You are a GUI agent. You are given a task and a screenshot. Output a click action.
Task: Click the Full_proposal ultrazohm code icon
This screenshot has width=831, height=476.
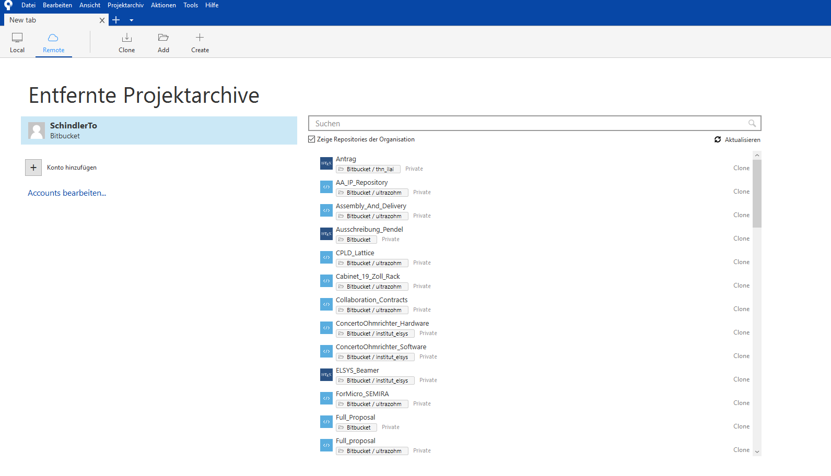pyautogui.click(x=326, y=445)
